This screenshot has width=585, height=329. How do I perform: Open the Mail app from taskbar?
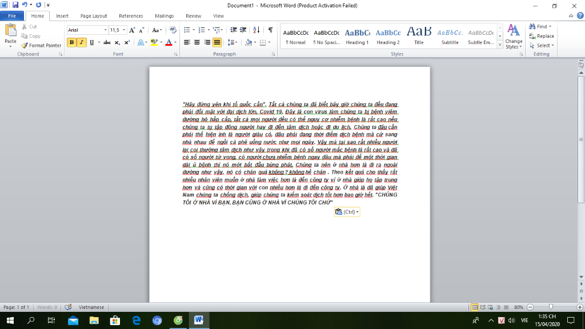[x=73, y=320]
